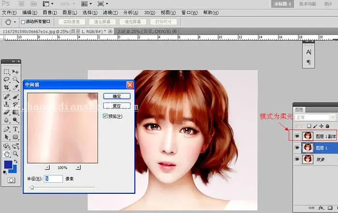Open the Paragraph panel icon

309,62
